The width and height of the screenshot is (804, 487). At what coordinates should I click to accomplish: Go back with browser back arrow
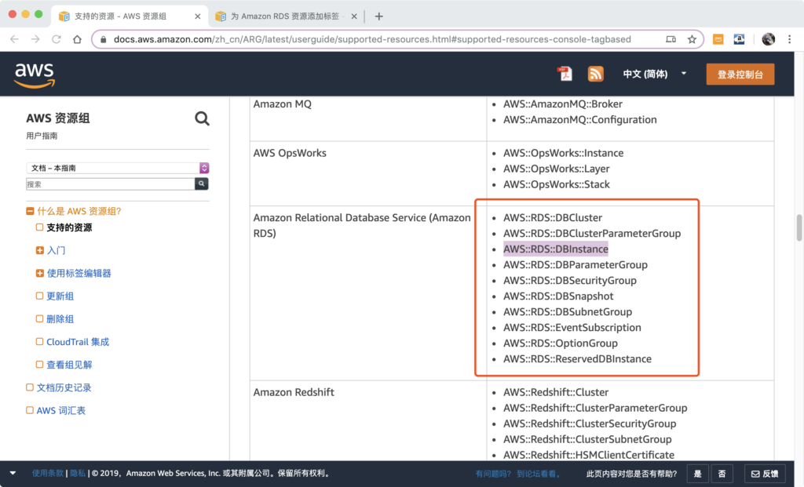14,39
